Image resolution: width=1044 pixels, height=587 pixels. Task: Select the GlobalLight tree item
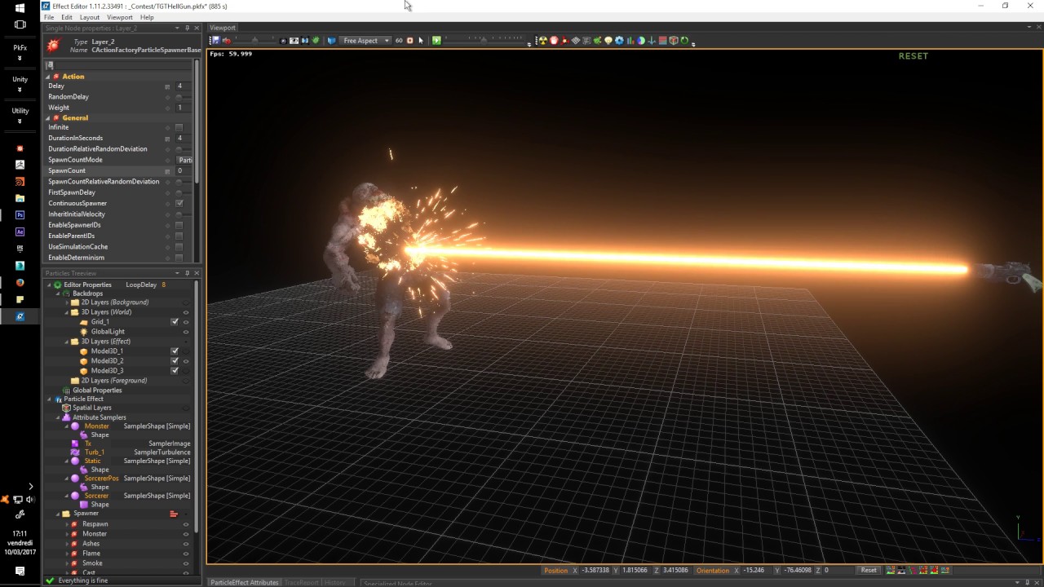108,332
